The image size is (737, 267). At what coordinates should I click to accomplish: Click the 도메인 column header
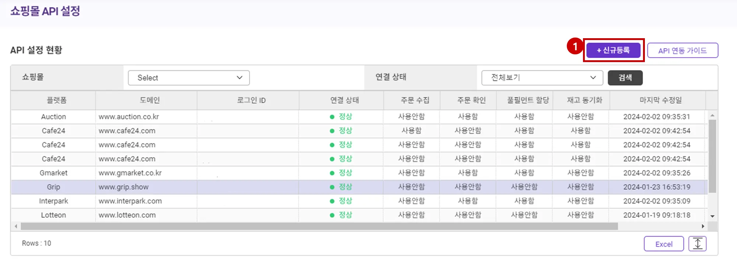pyautogui.click(x=150, y=100)
